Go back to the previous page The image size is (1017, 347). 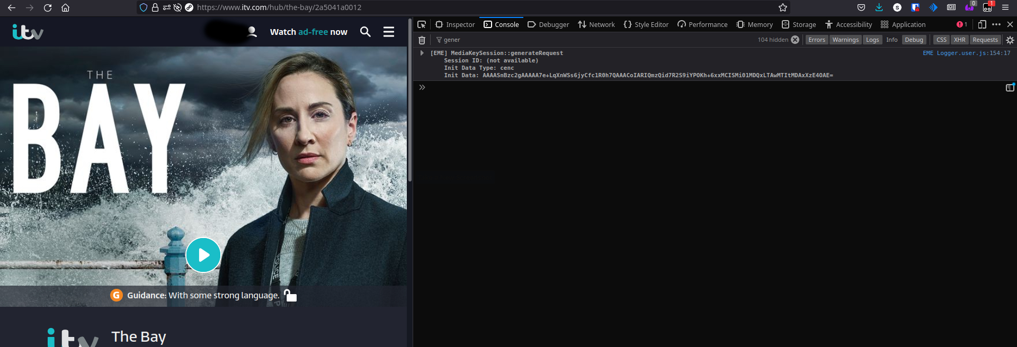12,7
